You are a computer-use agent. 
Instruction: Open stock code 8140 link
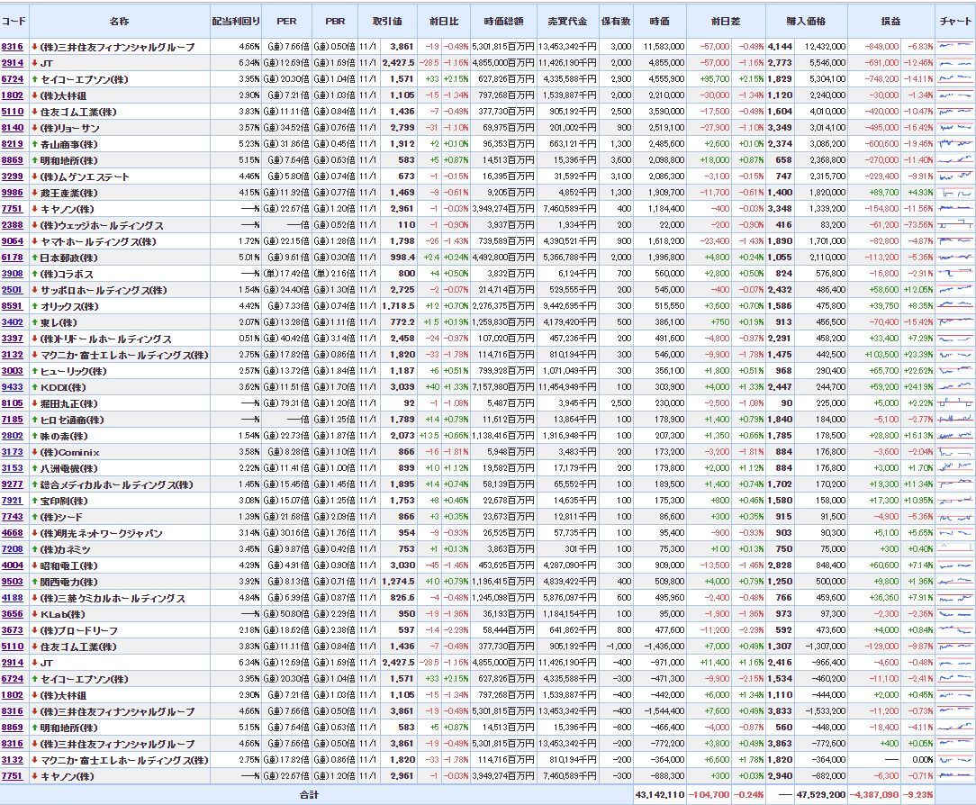click(x=13, y=128)
